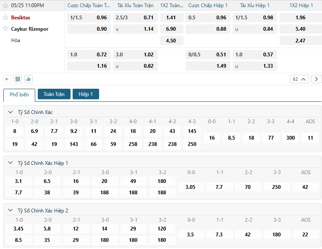This screenshot has height=249, width=322.
Task: Collapse Tỷ Số Chính Xác Hiệp 1 section
Action: pos(10,163)
